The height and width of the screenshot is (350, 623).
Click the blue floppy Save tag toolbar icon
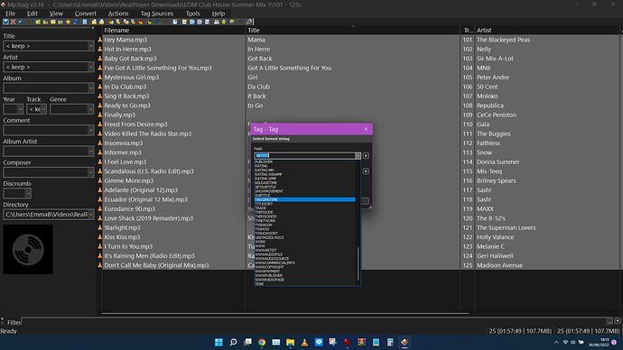click(5, 22)
